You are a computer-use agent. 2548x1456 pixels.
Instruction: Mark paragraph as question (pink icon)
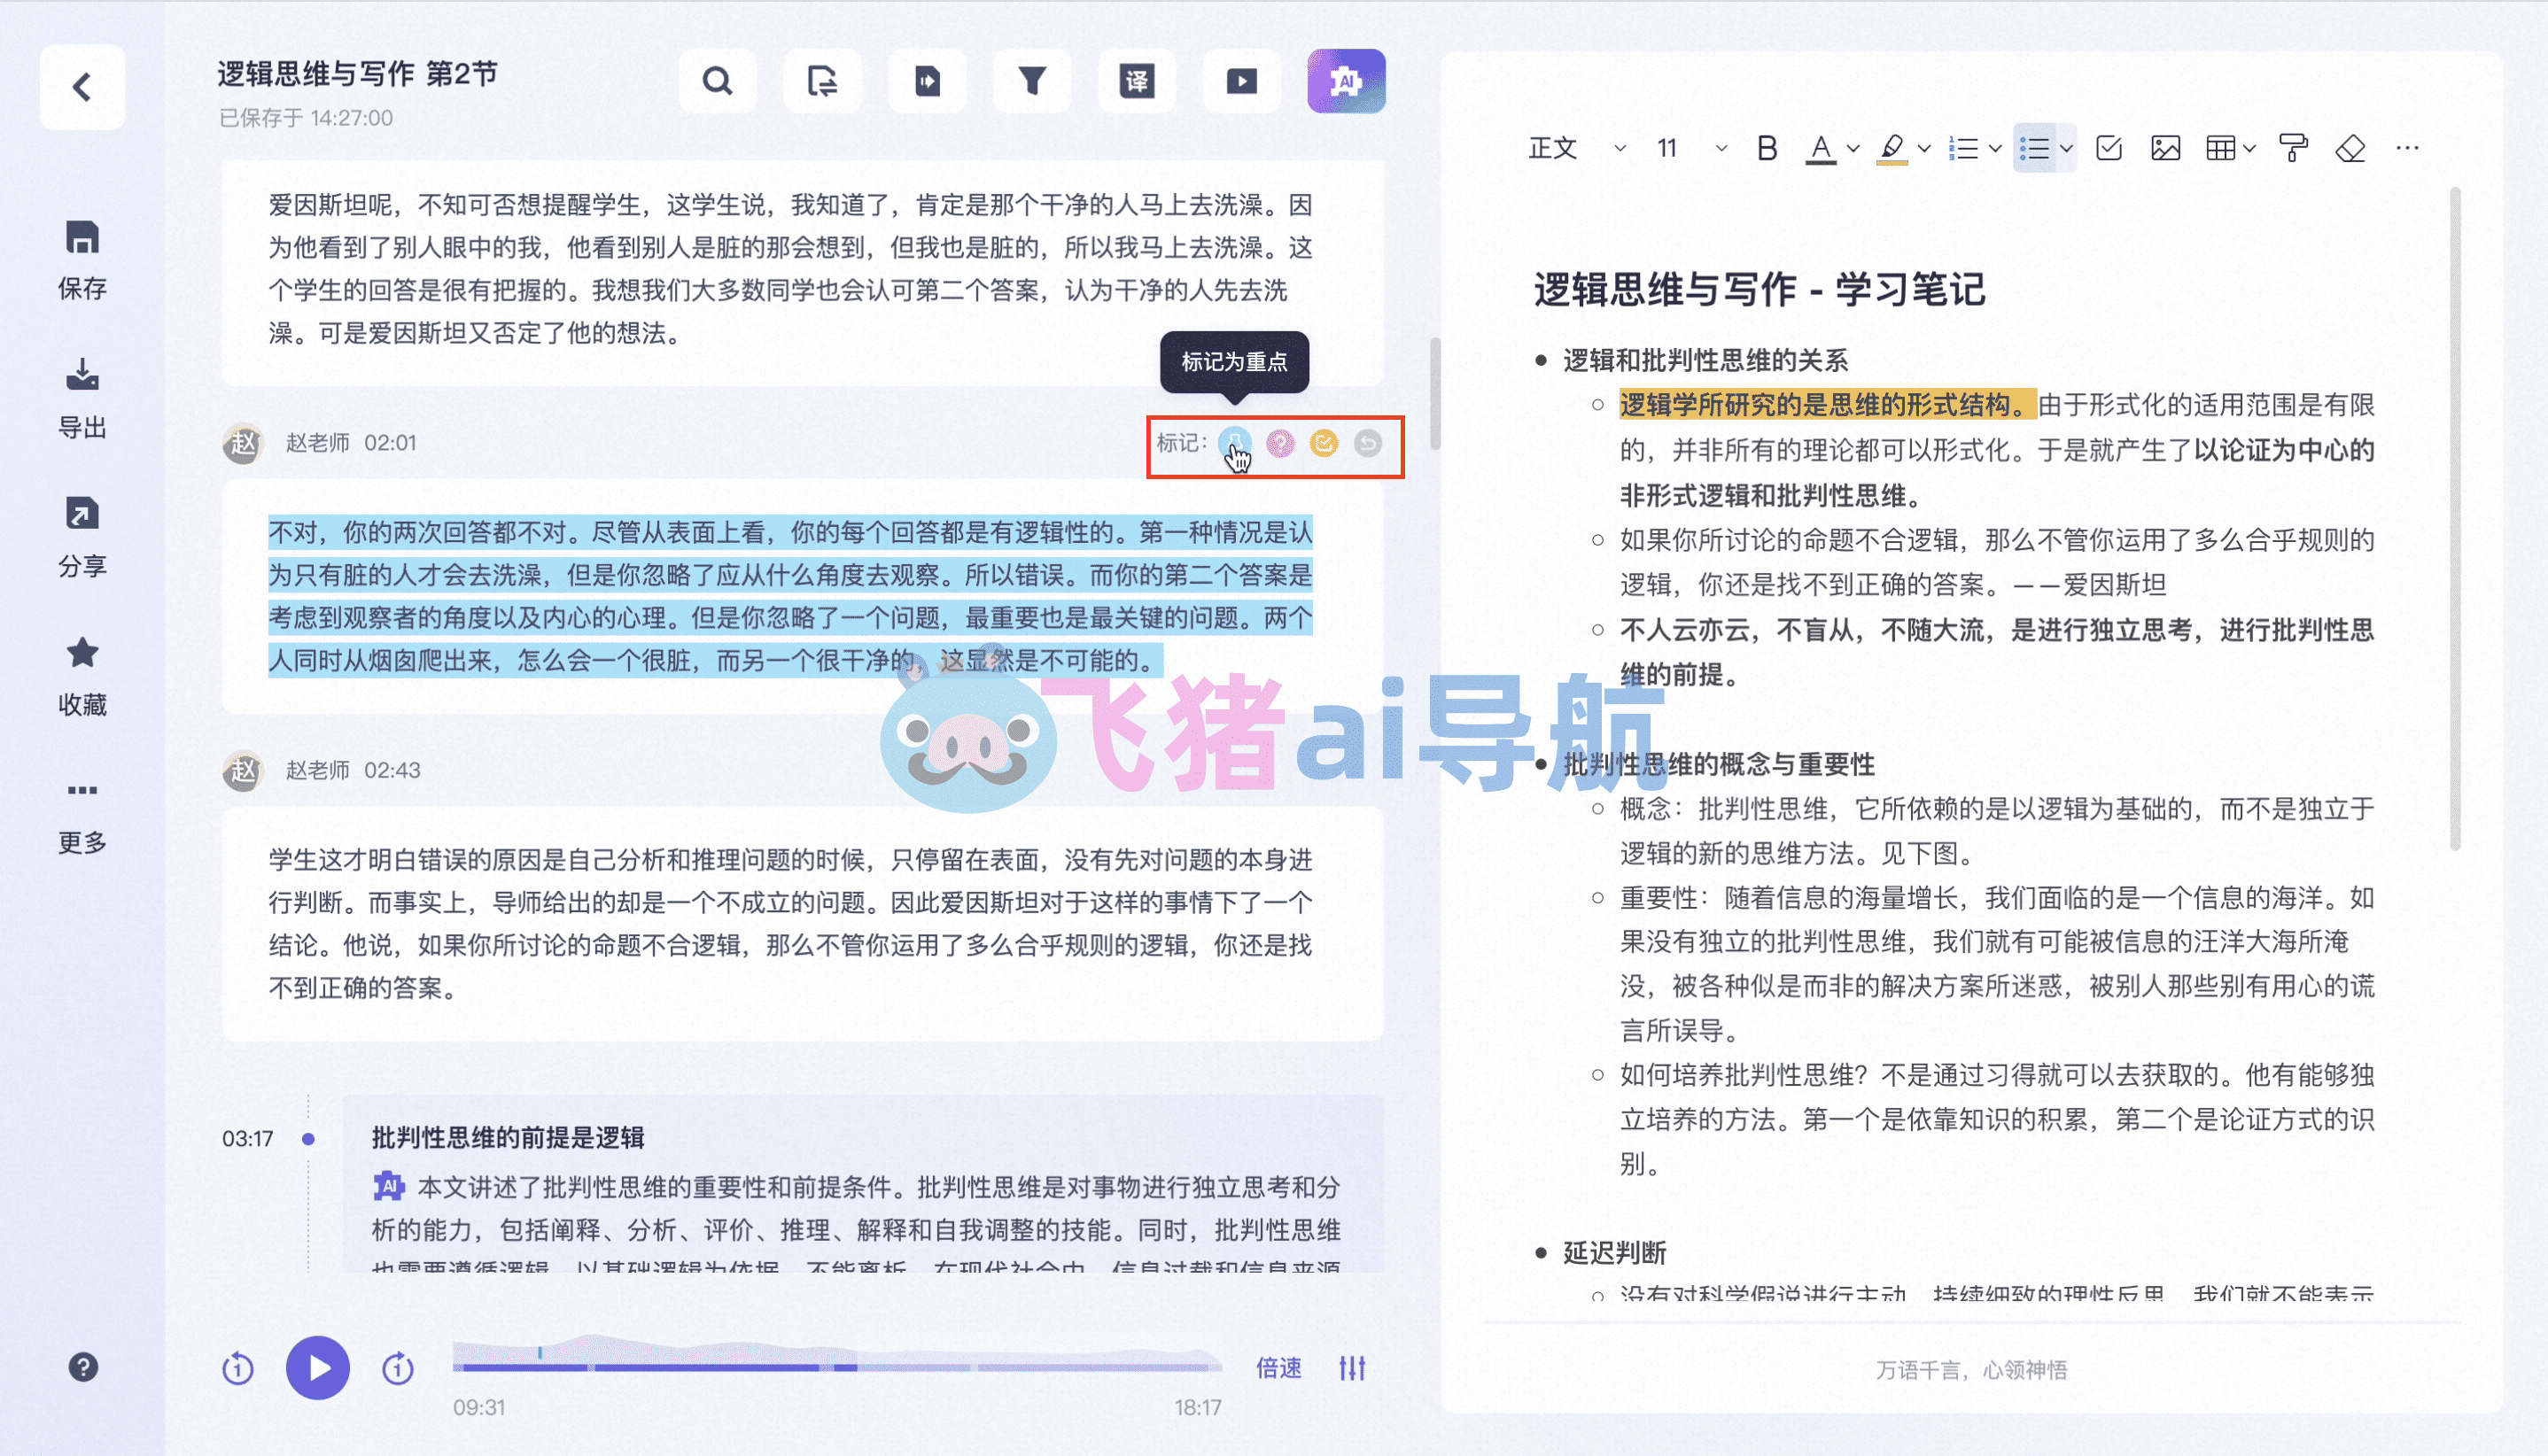coord(1279,443)
